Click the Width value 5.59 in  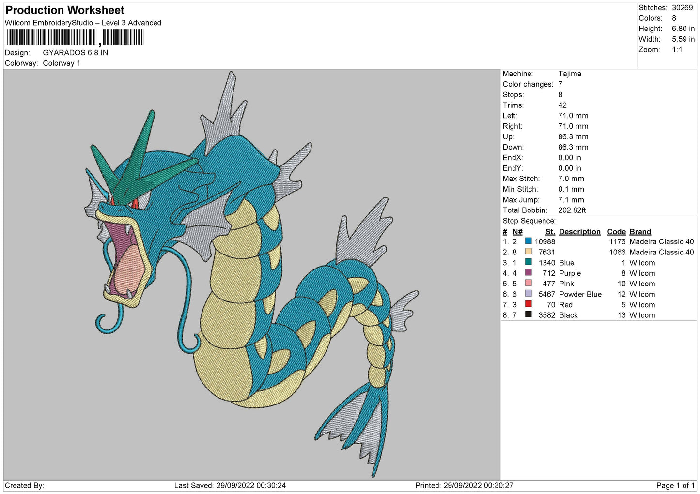683,39
